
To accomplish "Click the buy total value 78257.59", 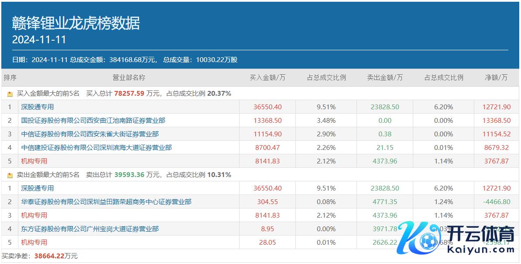I will pyautogui.click(x=129, y=94).
